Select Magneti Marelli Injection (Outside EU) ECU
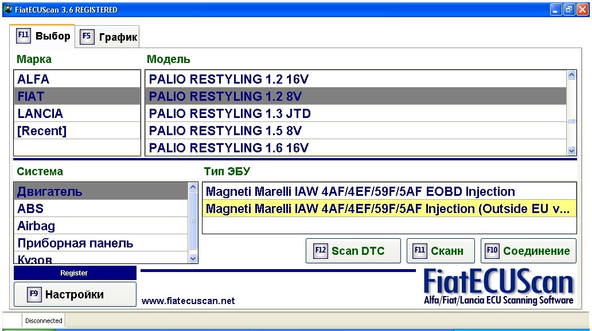 point(390,208)
